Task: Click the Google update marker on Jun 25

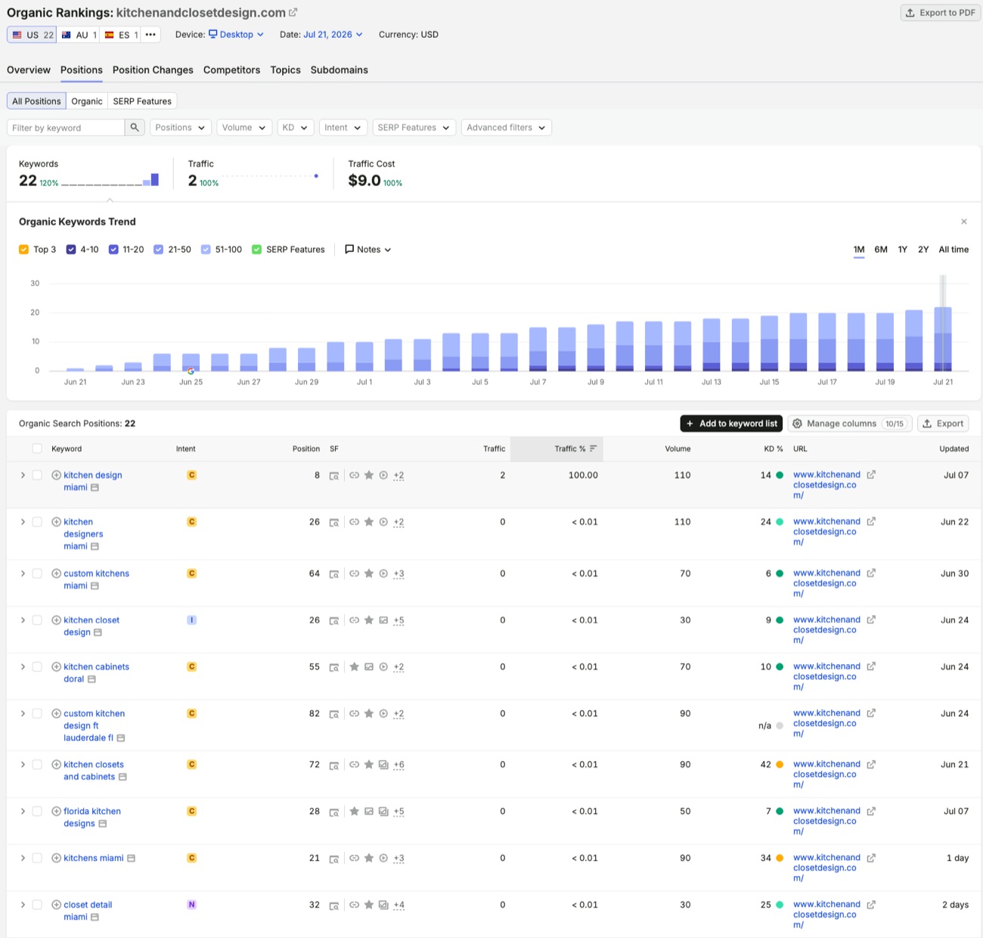Action: (191, 371)
